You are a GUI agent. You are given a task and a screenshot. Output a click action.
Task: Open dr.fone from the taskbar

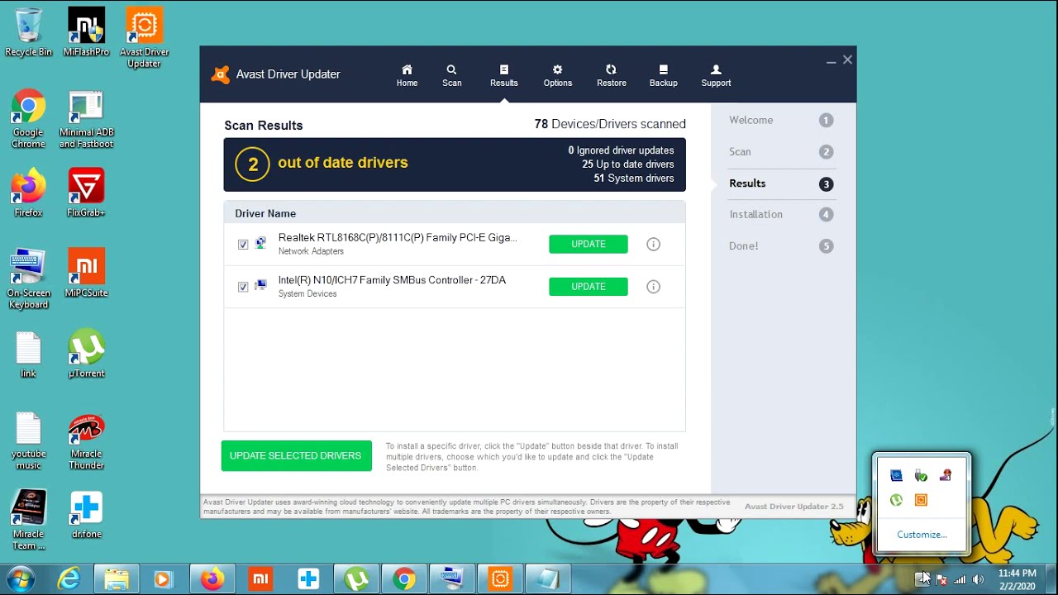pos(308,579)
